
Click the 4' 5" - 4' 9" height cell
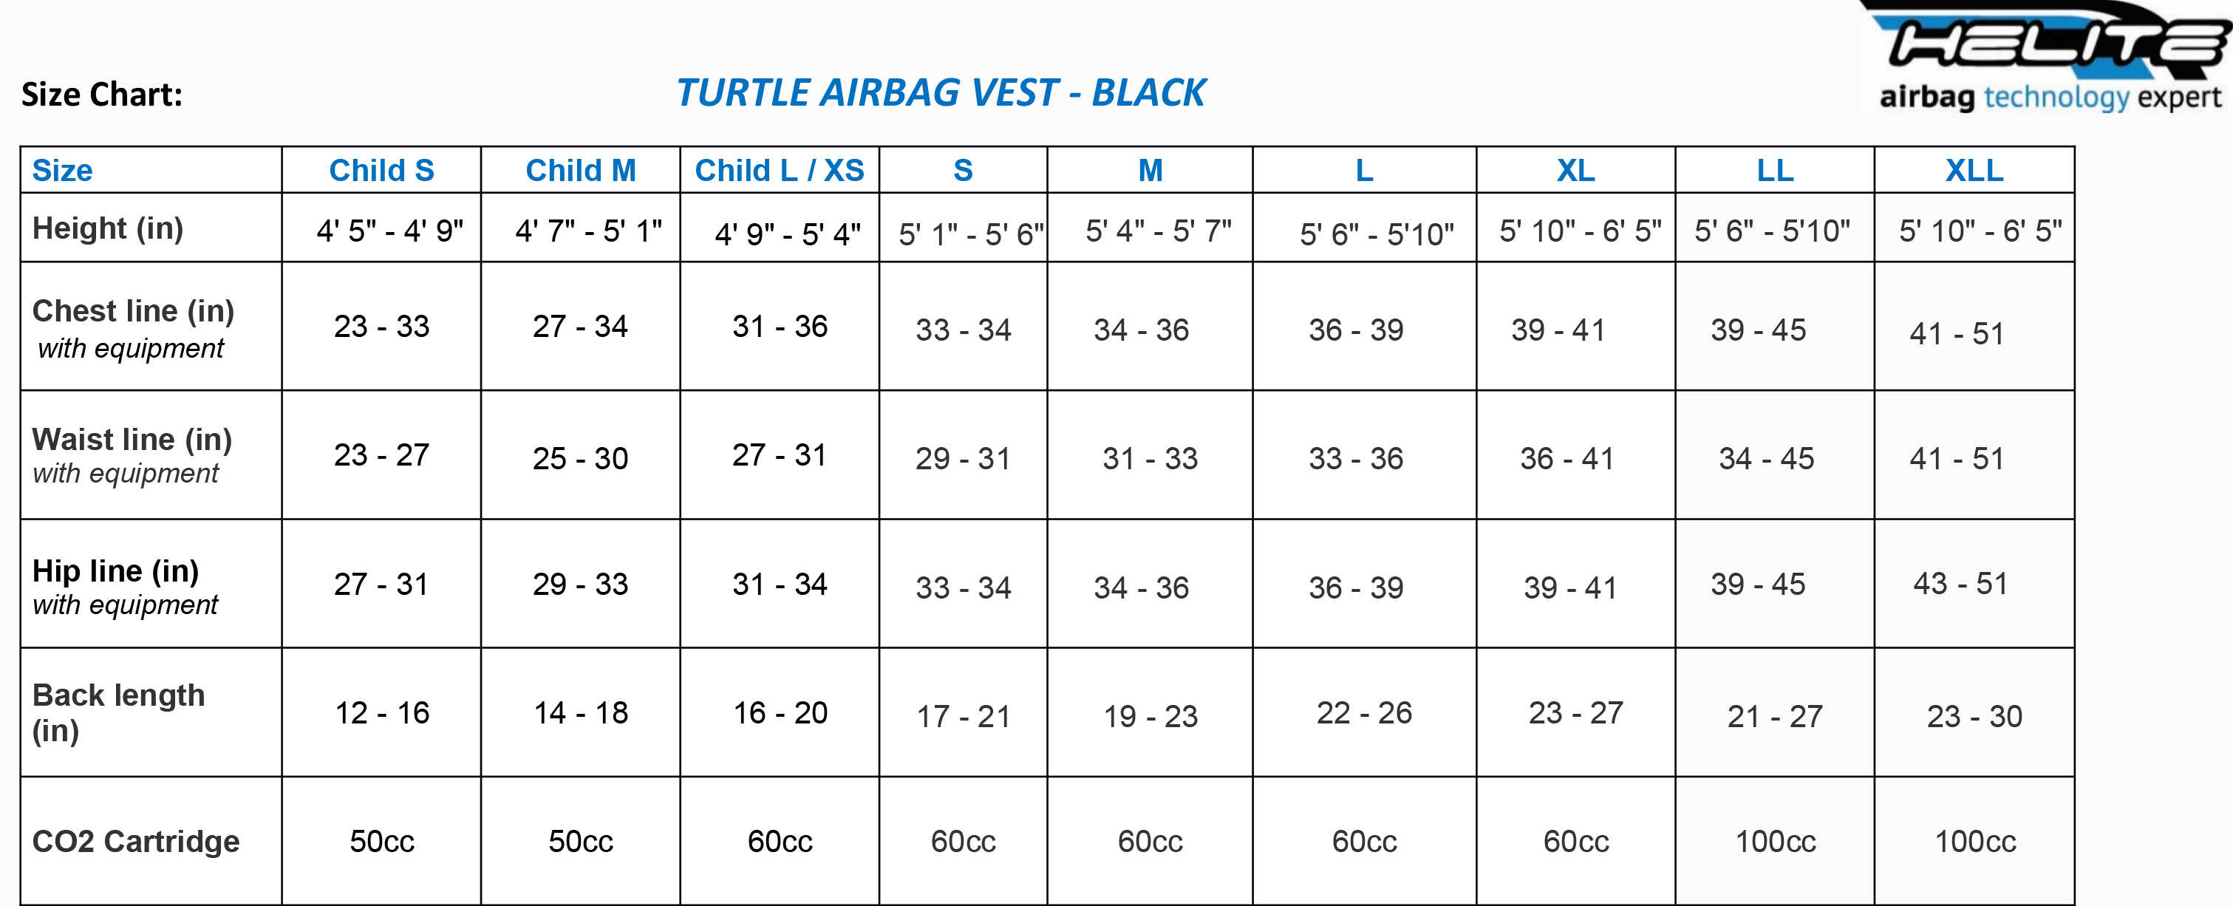pos(389,231)
